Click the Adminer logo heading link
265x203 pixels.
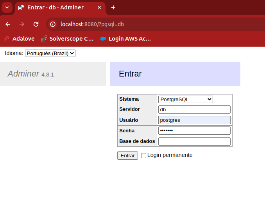tap(23, 73)
